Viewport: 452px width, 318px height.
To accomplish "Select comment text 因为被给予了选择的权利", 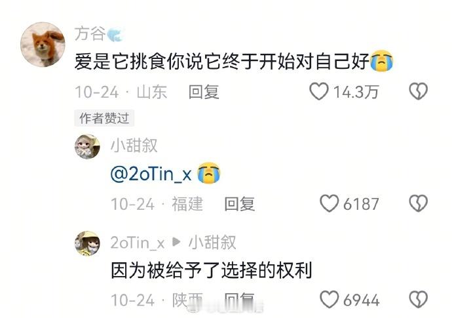I will pyautogui.click(x=212, y=270).
